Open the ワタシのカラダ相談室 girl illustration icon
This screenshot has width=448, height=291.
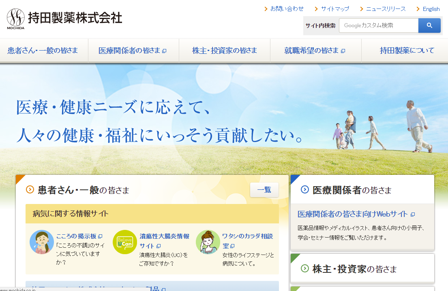(x=208, y=242)
